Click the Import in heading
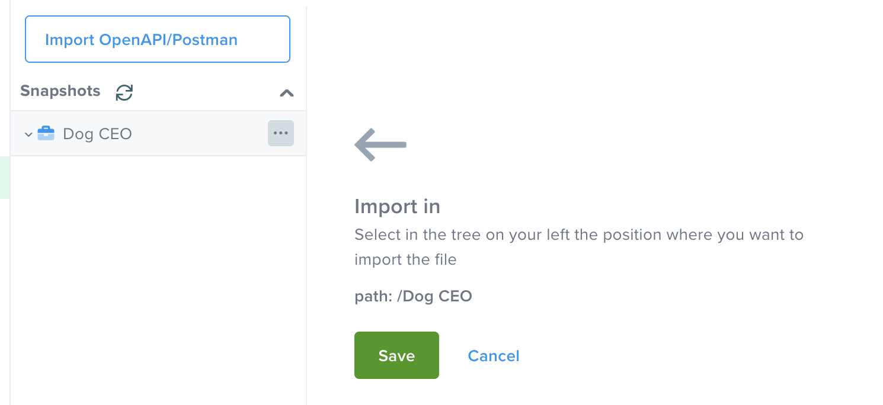The height and width of the screenshot is (405, 883). point(397,206)
